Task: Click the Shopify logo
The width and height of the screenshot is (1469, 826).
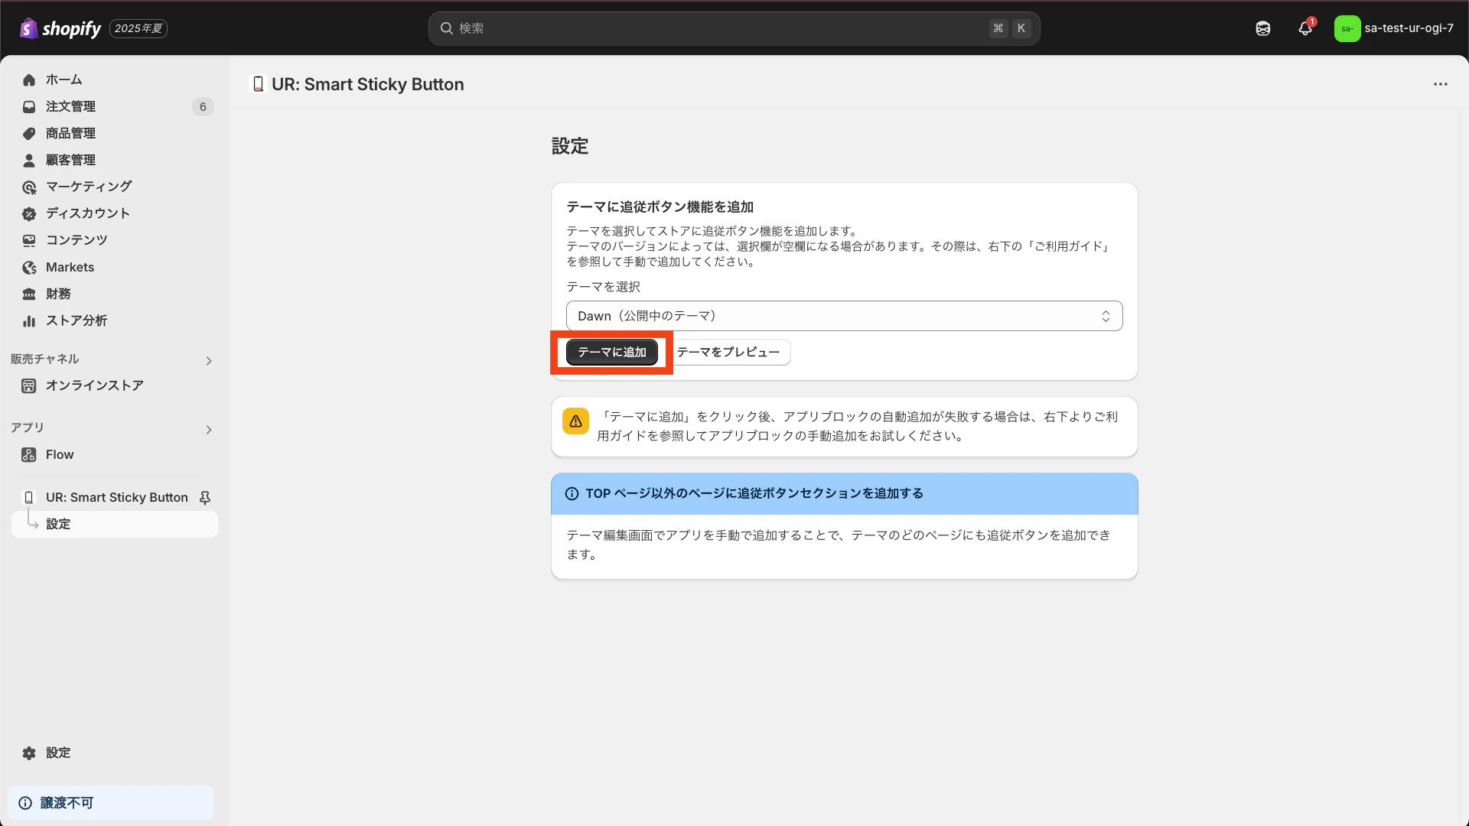Action: pos(60,28)
